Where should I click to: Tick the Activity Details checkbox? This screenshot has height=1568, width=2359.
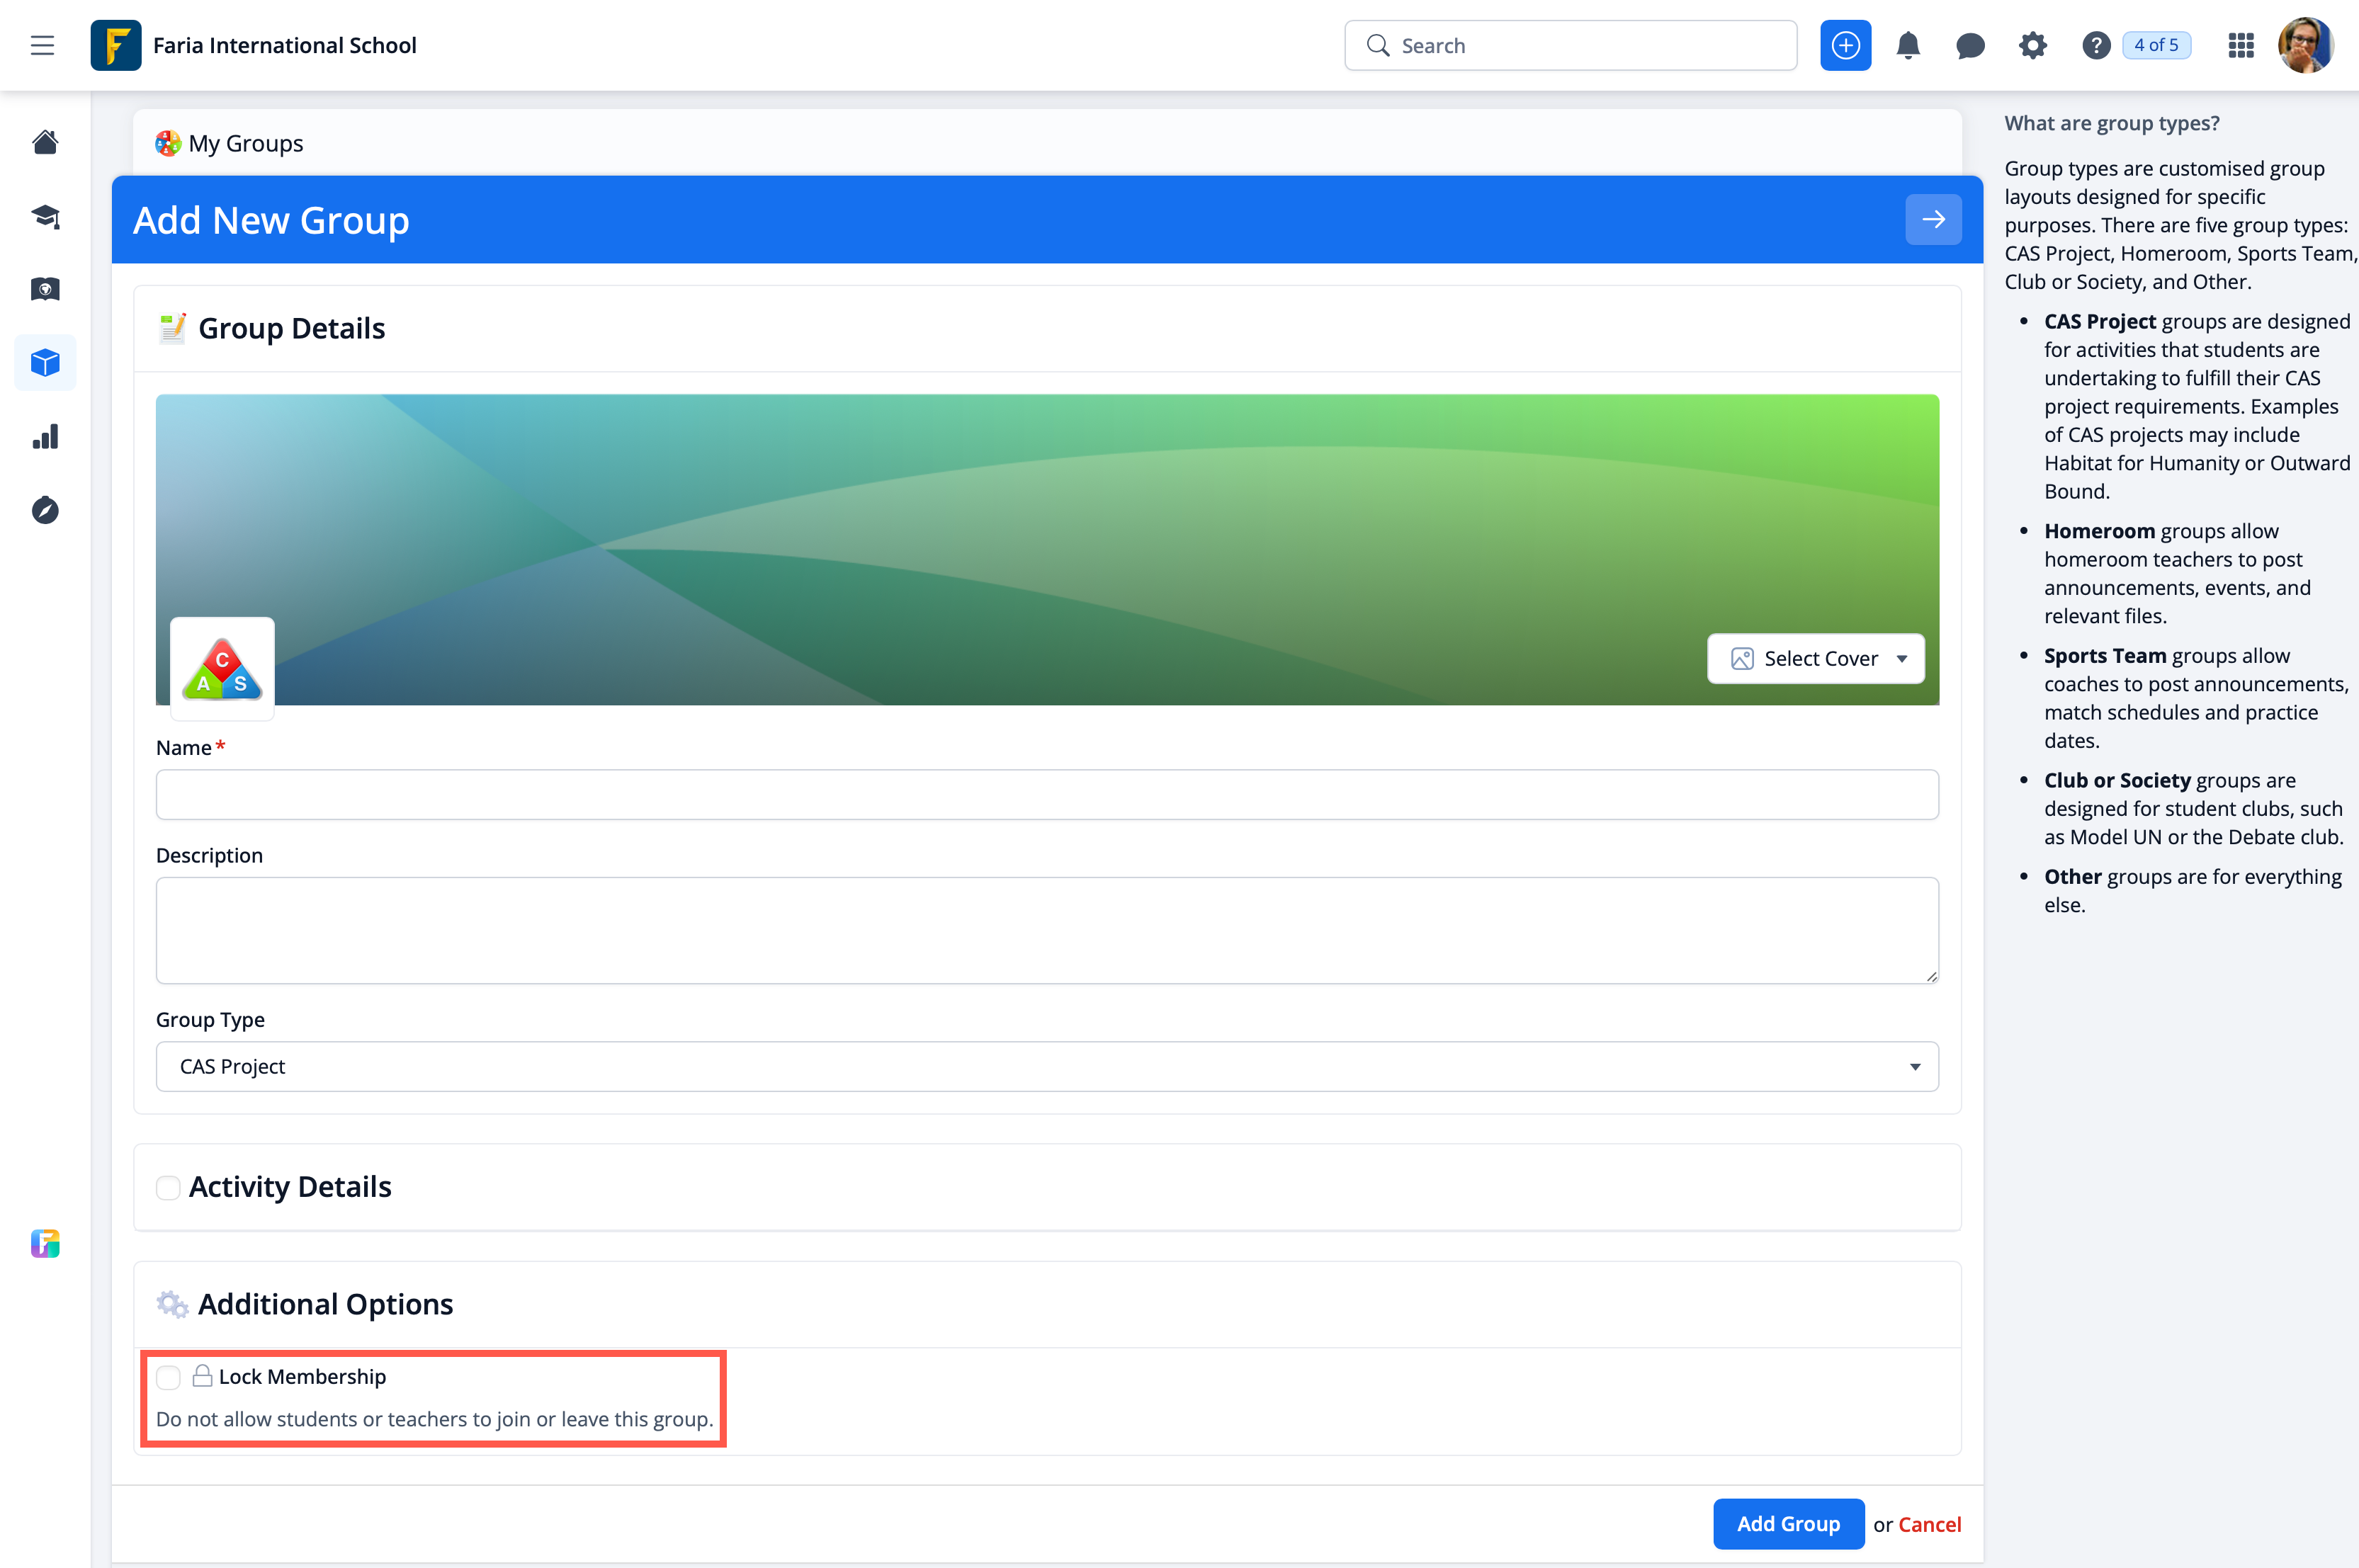[x=168, y=1187]
